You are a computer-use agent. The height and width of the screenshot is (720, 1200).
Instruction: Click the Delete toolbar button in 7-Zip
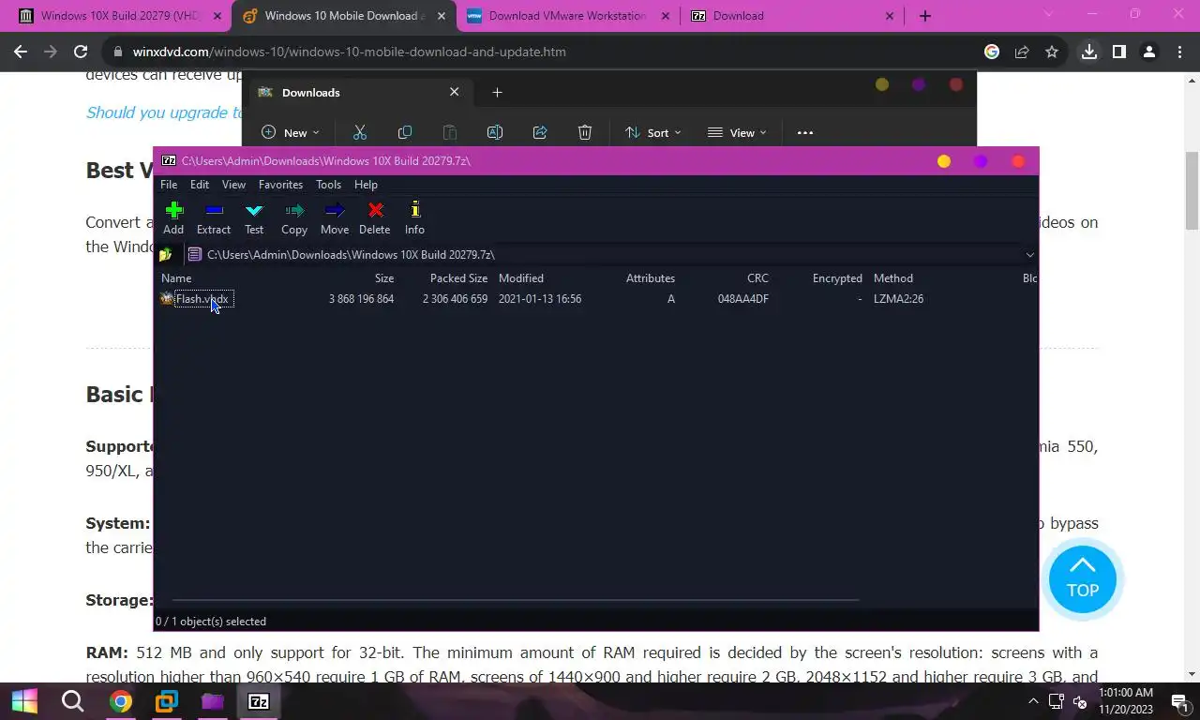[375, 218]
